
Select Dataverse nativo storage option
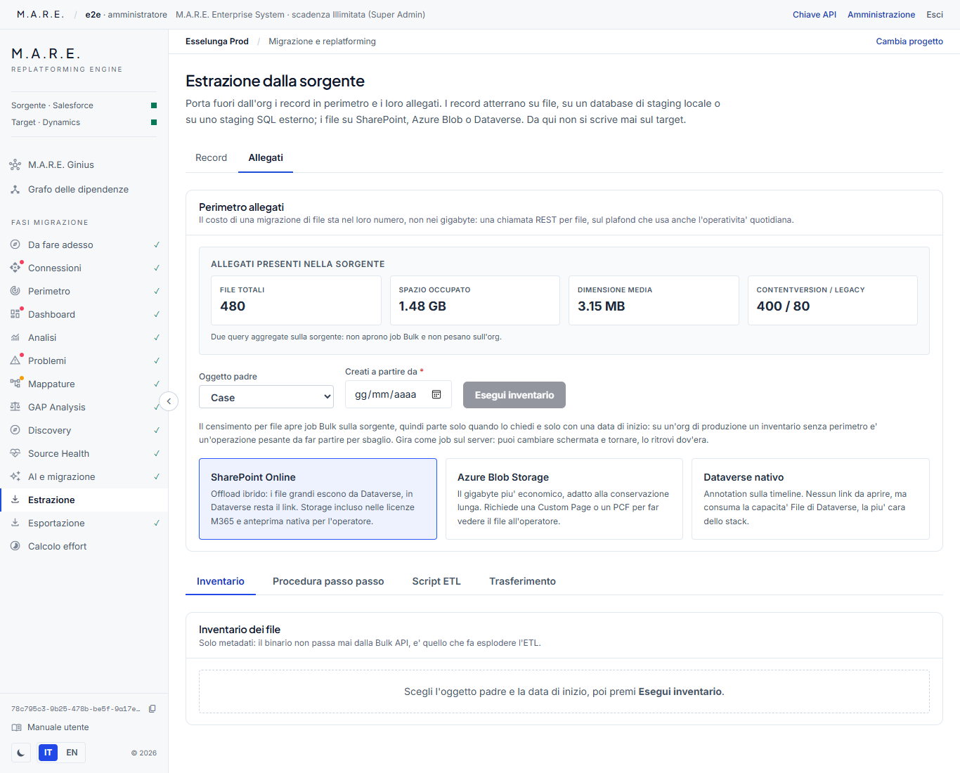point(810,499)
